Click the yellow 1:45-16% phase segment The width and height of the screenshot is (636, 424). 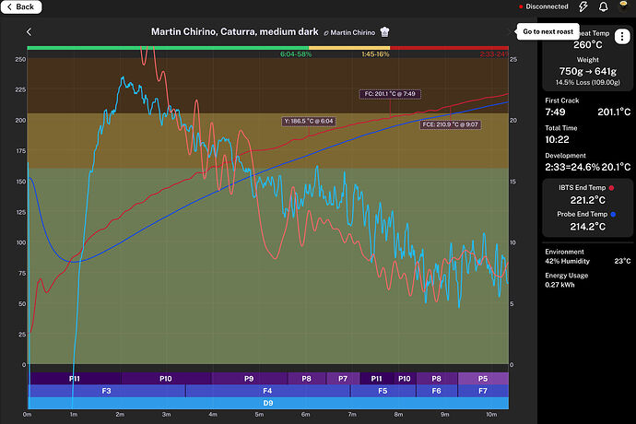[x=349, y=46]
